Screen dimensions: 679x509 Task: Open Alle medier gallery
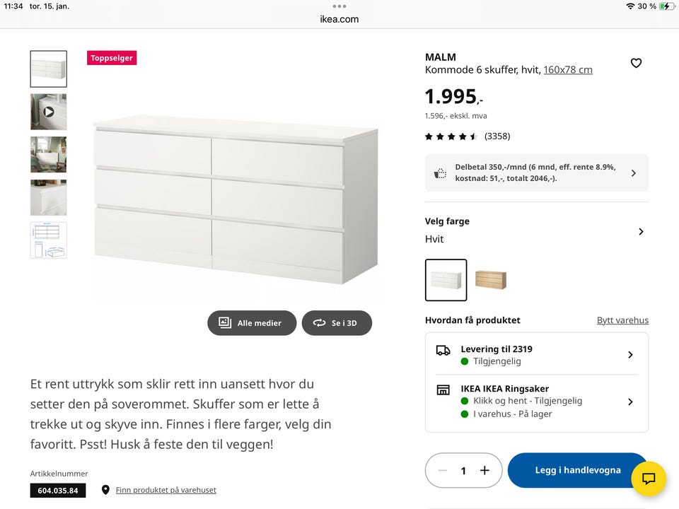(252, 322)
